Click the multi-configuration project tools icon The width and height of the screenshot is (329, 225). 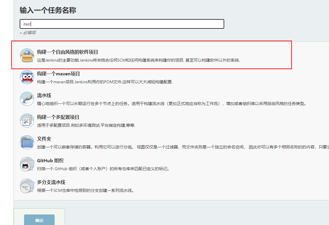point(27,121)
